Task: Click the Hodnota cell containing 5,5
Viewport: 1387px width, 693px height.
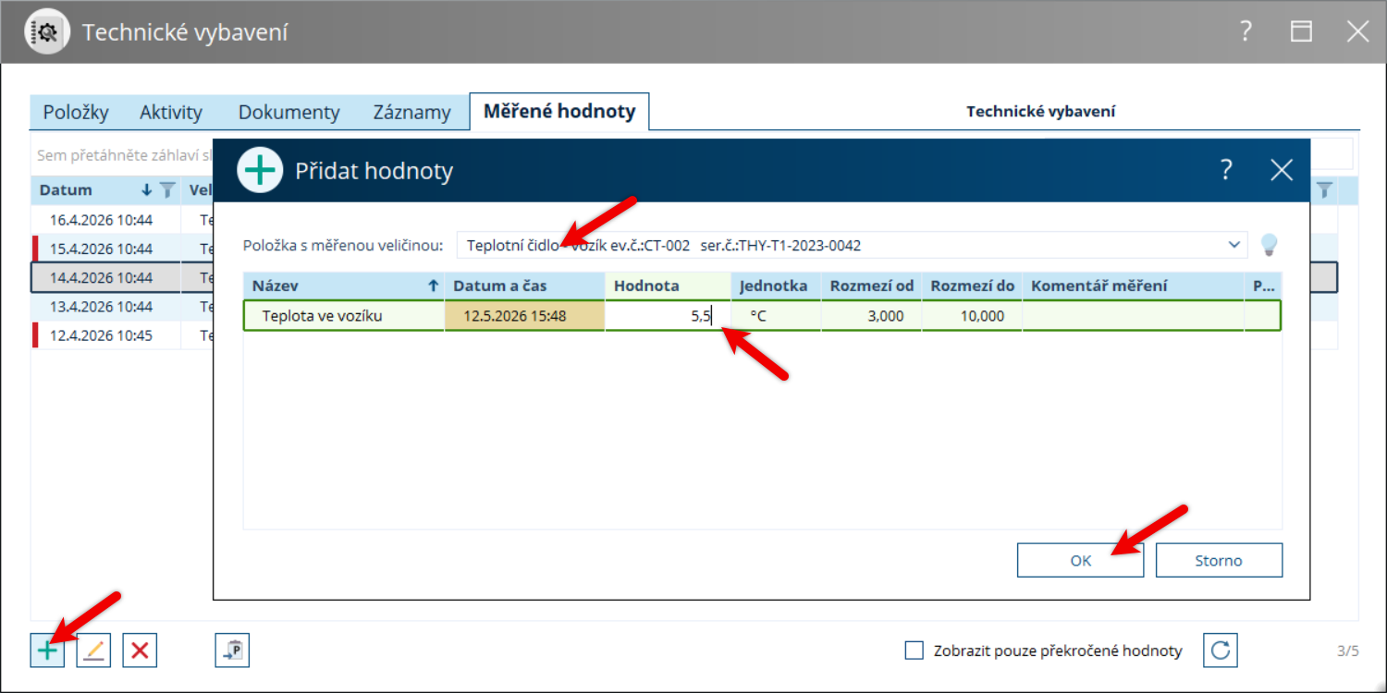Action: pyautogui.click(x=668, y=316)
